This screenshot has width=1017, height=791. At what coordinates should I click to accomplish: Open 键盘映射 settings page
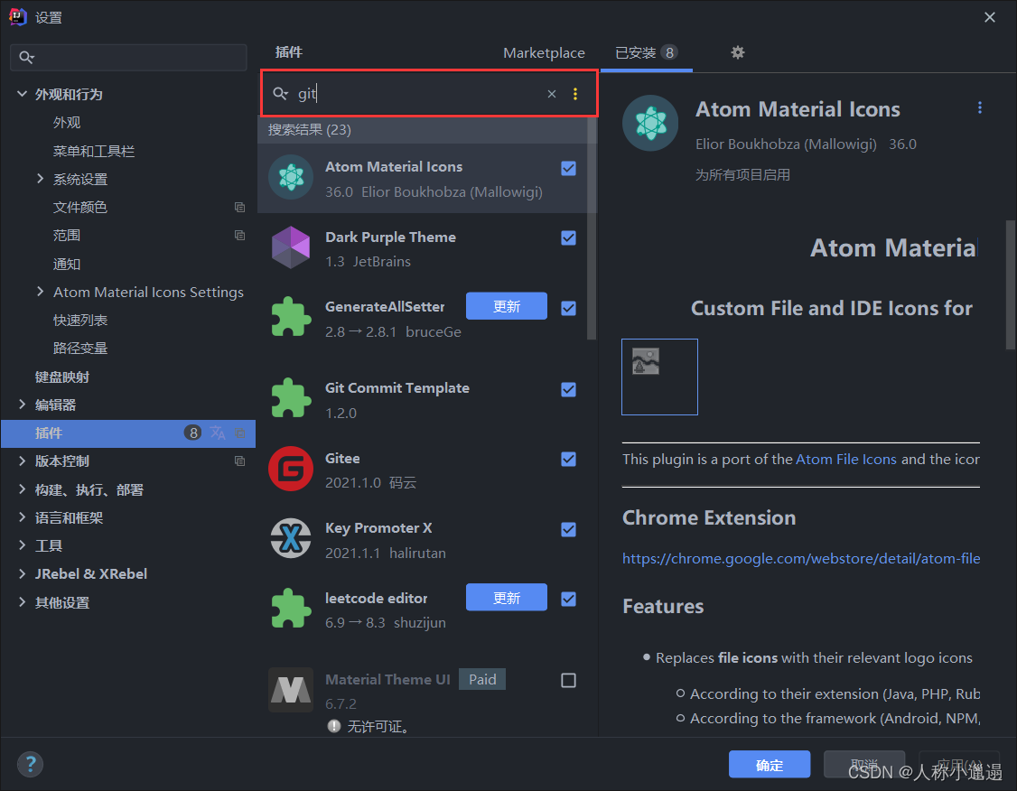62,377
